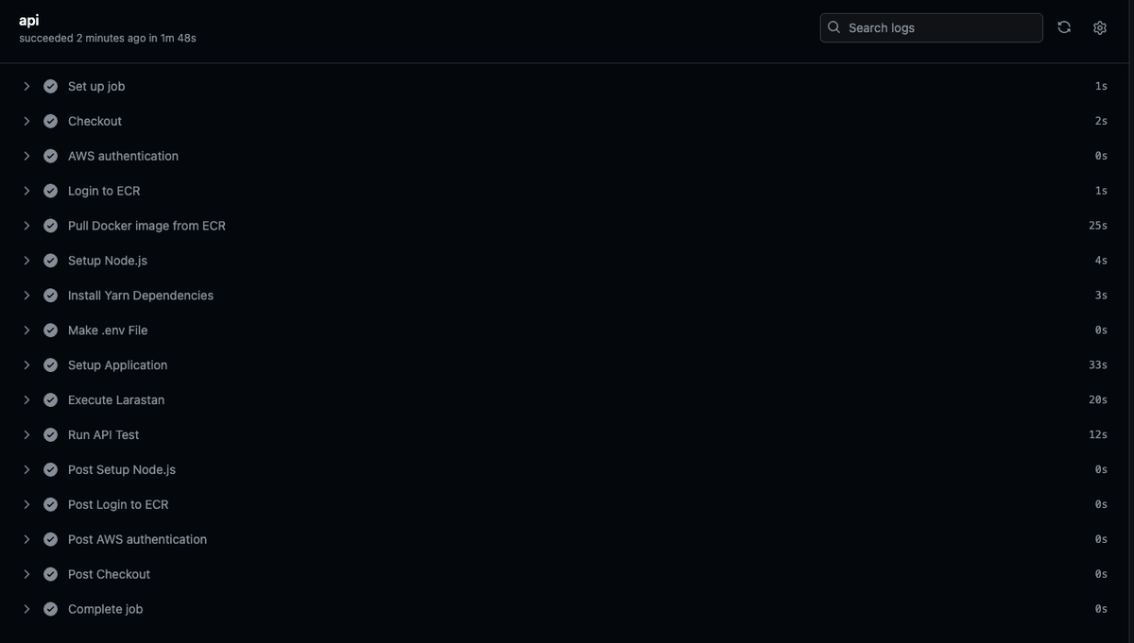Viewport: 1134px width, 643px height.
Task: Click the Post Login to ECR label
Action: tap(118, 504)
